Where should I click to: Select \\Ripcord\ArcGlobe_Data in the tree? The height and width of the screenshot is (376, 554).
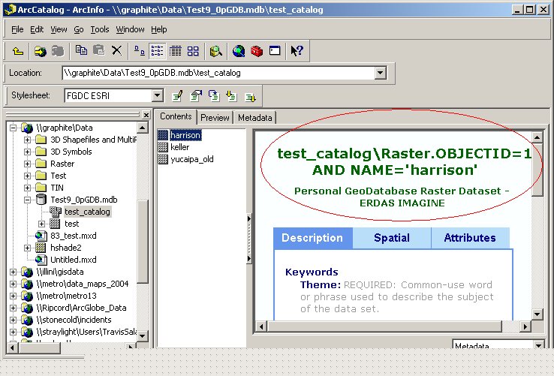(81, 308)
